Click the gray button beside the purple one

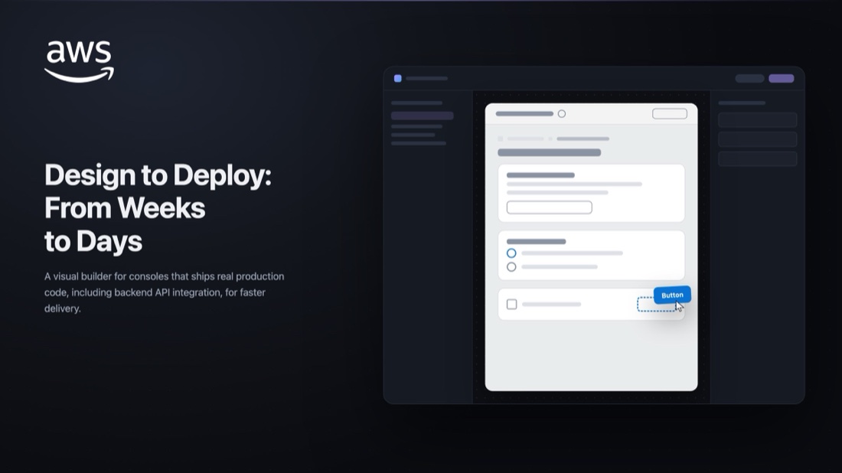point(749,78)
